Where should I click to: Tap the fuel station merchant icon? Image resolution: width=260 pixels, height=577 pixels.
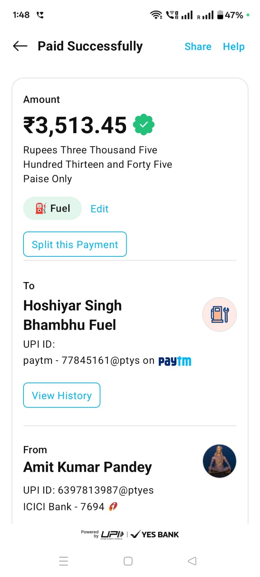[x=219, y=314]
